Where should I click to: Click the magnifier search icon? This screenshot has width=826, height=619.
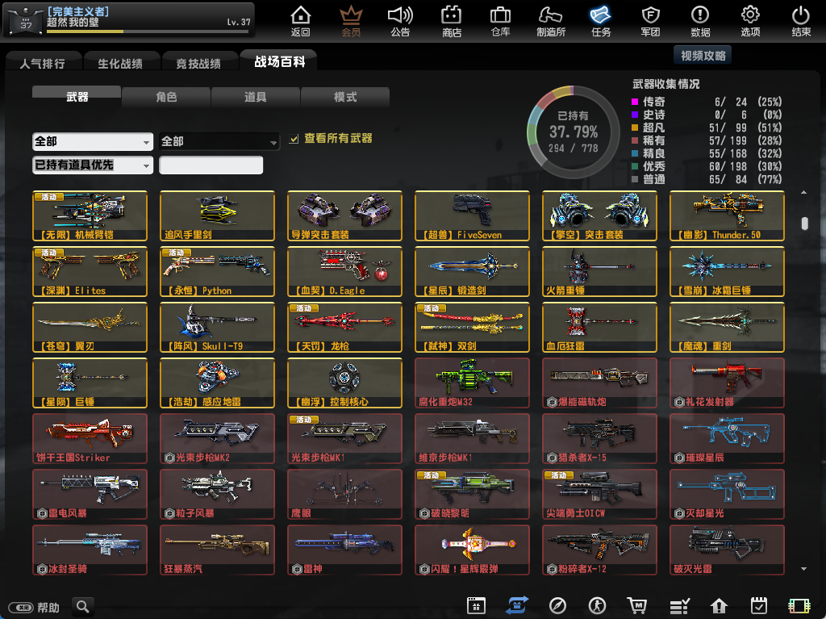click(83, 606)
